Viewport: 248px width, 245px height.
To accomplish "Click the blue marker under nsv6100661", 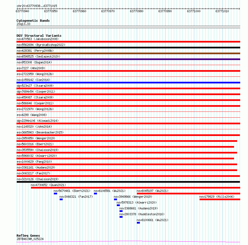I will click(138, 223).
